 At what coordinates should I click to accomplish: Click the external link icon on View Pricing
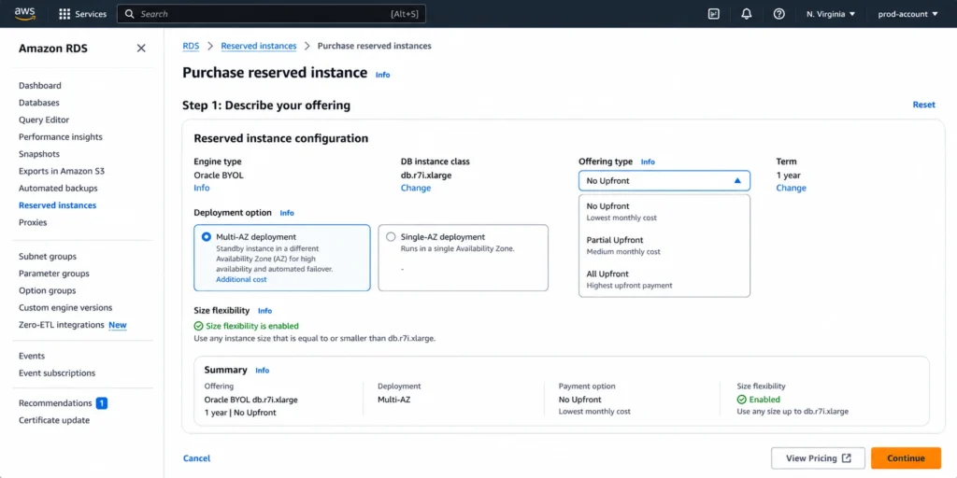[x=846, y=458]
